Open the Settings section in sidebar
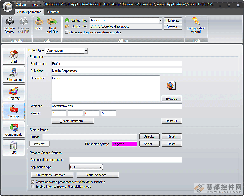244x196 pixels. (14, 111)
